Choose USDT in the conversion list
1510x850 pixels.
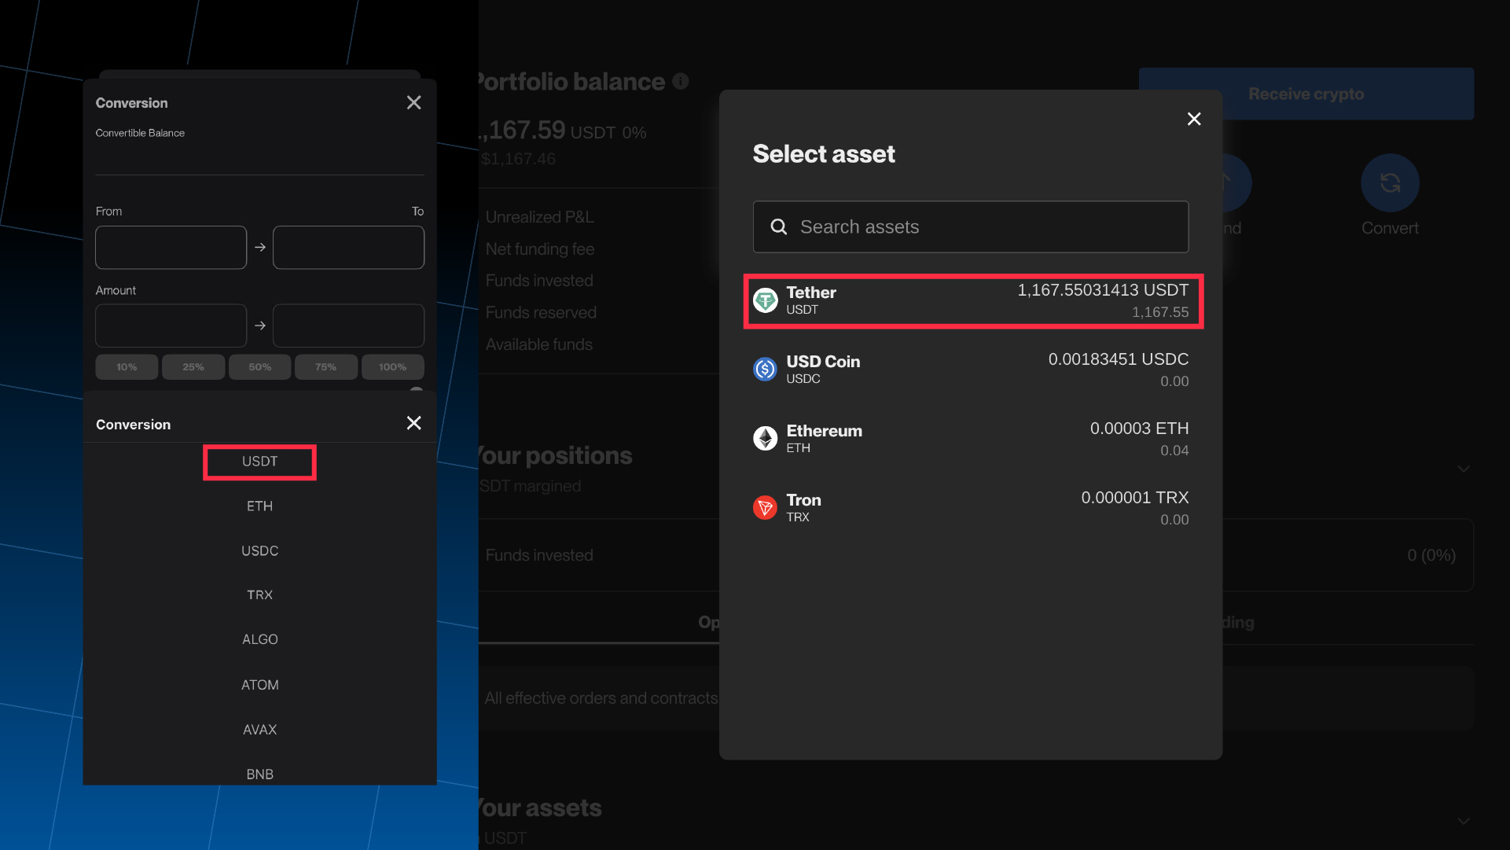click(259, 462)
